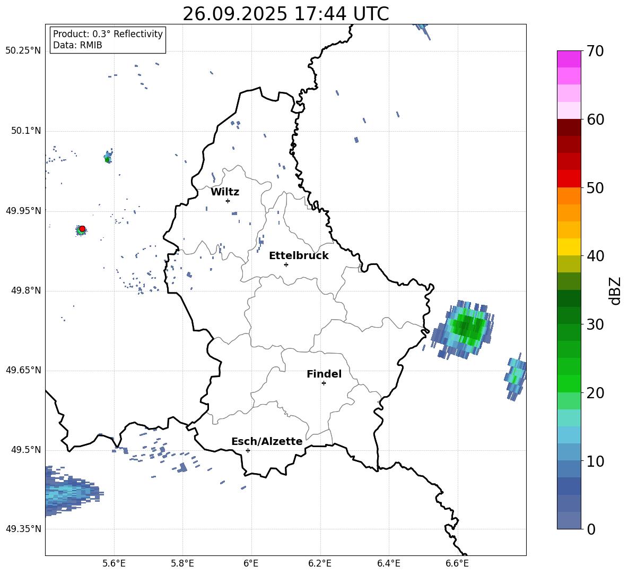Image resolution: width=628 pixels, height=574 pixels.
Task: Click the 49.5°N latitude label
Action: [26, 450]
